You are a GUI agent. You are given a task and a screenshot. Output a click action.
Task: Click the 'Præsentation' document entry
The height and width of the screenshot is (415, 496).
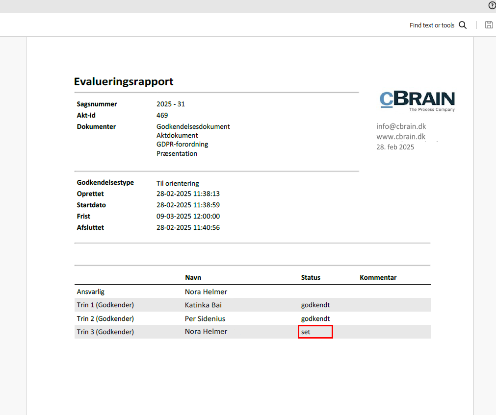[177, 153]
